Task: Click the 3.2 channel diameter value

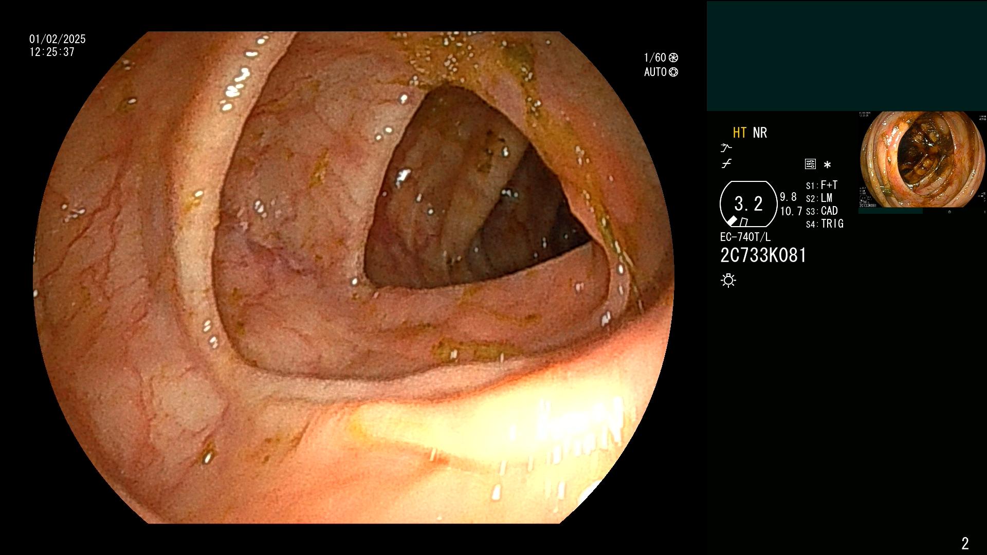Action: pyautogui.click(x=748, y=204)
